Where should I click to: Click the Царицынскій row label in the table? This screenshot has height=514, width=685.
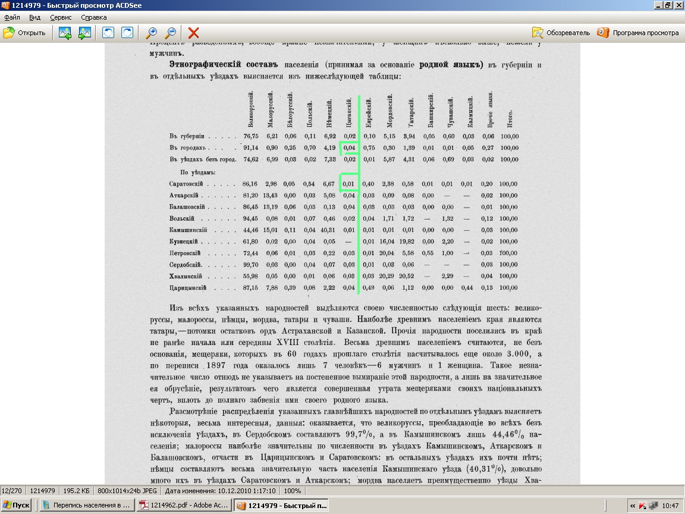point(188,287)
